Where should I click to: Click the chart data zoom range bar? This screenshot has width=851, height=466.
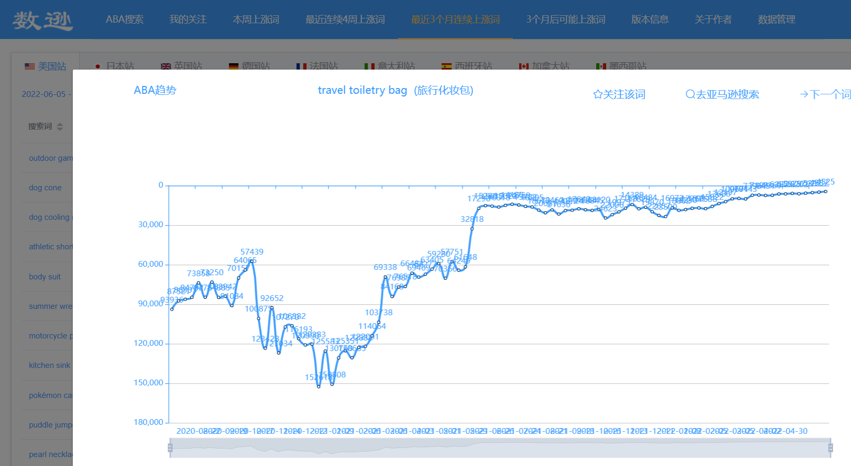pyautogui.click(x=500, y=448)
